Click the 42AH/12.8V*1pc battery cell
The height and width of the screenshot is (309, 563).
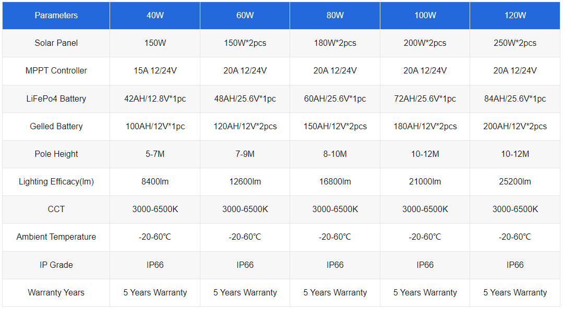pyautogui.click(x=155, y=98)
